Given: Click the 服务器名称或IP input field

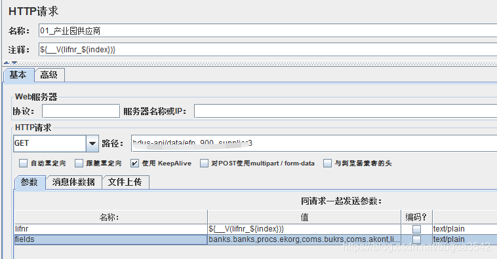Looking at the screenshot, I should tap(346, 111).
